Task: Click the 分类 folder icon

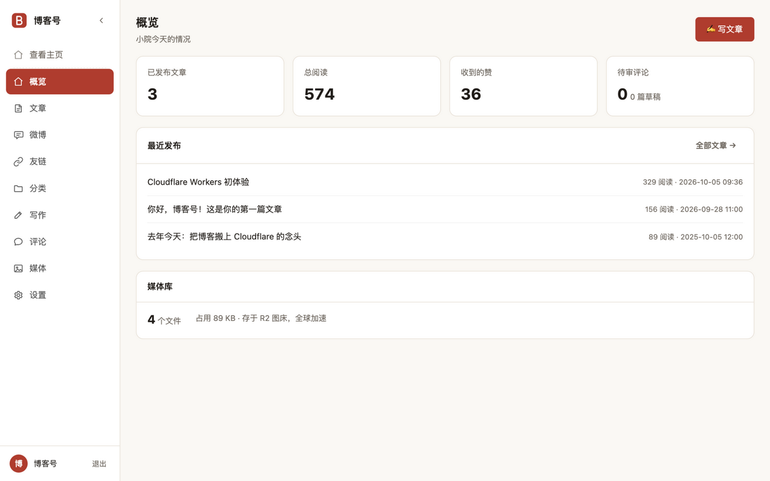Action: click(x=19, y=188)
